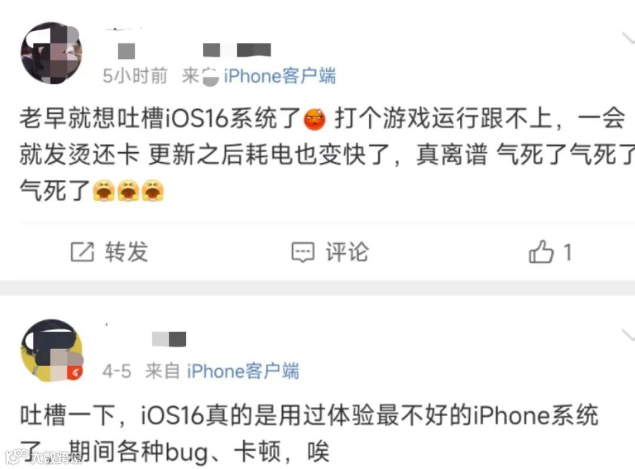The image size is (635, 469).
Task: Click the angry red face emoji
Action: point(315,120)
